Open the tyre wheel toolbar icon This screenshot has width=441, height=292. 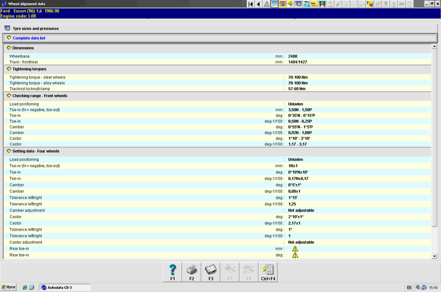point(298,4)
